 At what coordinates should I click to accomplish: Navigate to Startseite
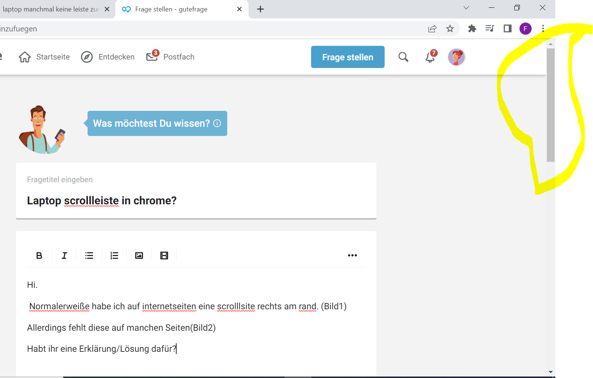tap(44, 57)
